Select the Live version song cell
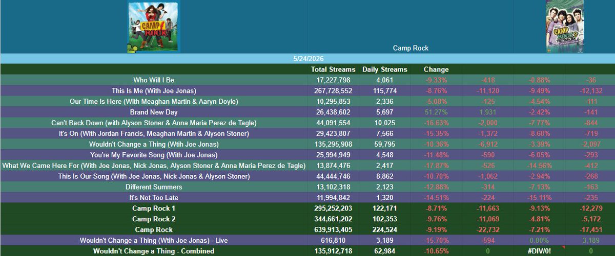 (x=154, y=240)
